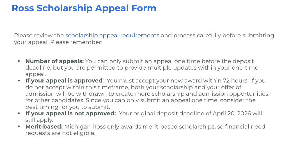The width and height of the screenshot is (284, 142).
Task: Click the bullet dot before 'If your appeal is approved'
Action: 19,81
